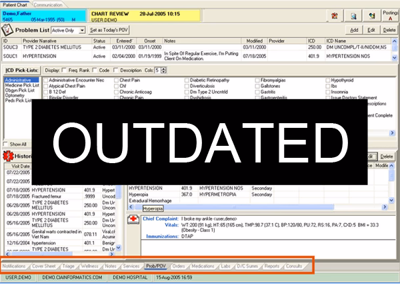Click the ICD Pick-Lists button
The width and height of the screenshot is (400, 285).
point(22,70)
